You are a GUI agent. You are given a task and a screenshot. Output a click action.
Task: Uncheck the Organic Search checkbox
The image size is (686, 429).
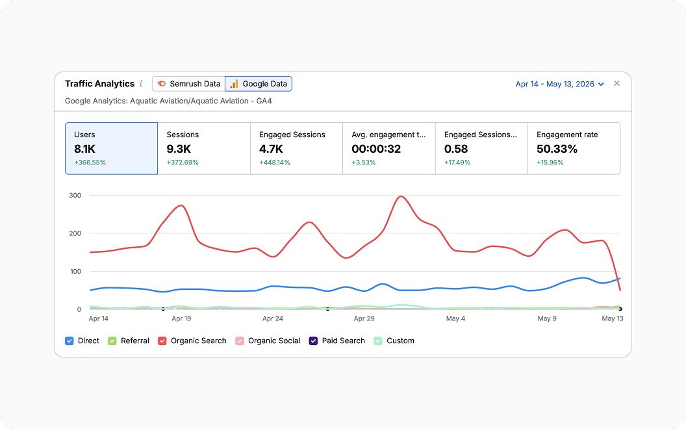click(x=162, y=341)
